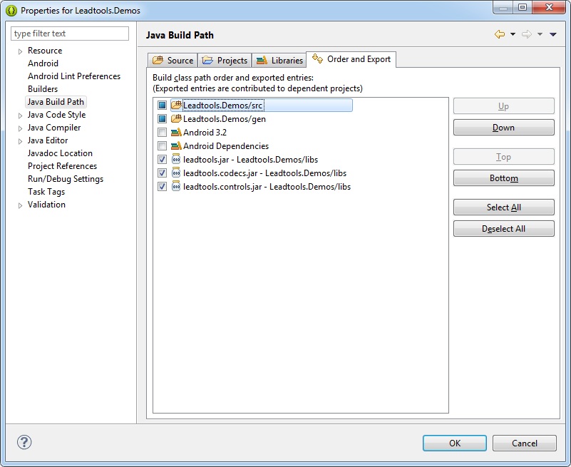The height and width of the screenshot is (467, 571).
Task: Click the Leadtools.Demos/src source folder icon
Action: (176, 106)
